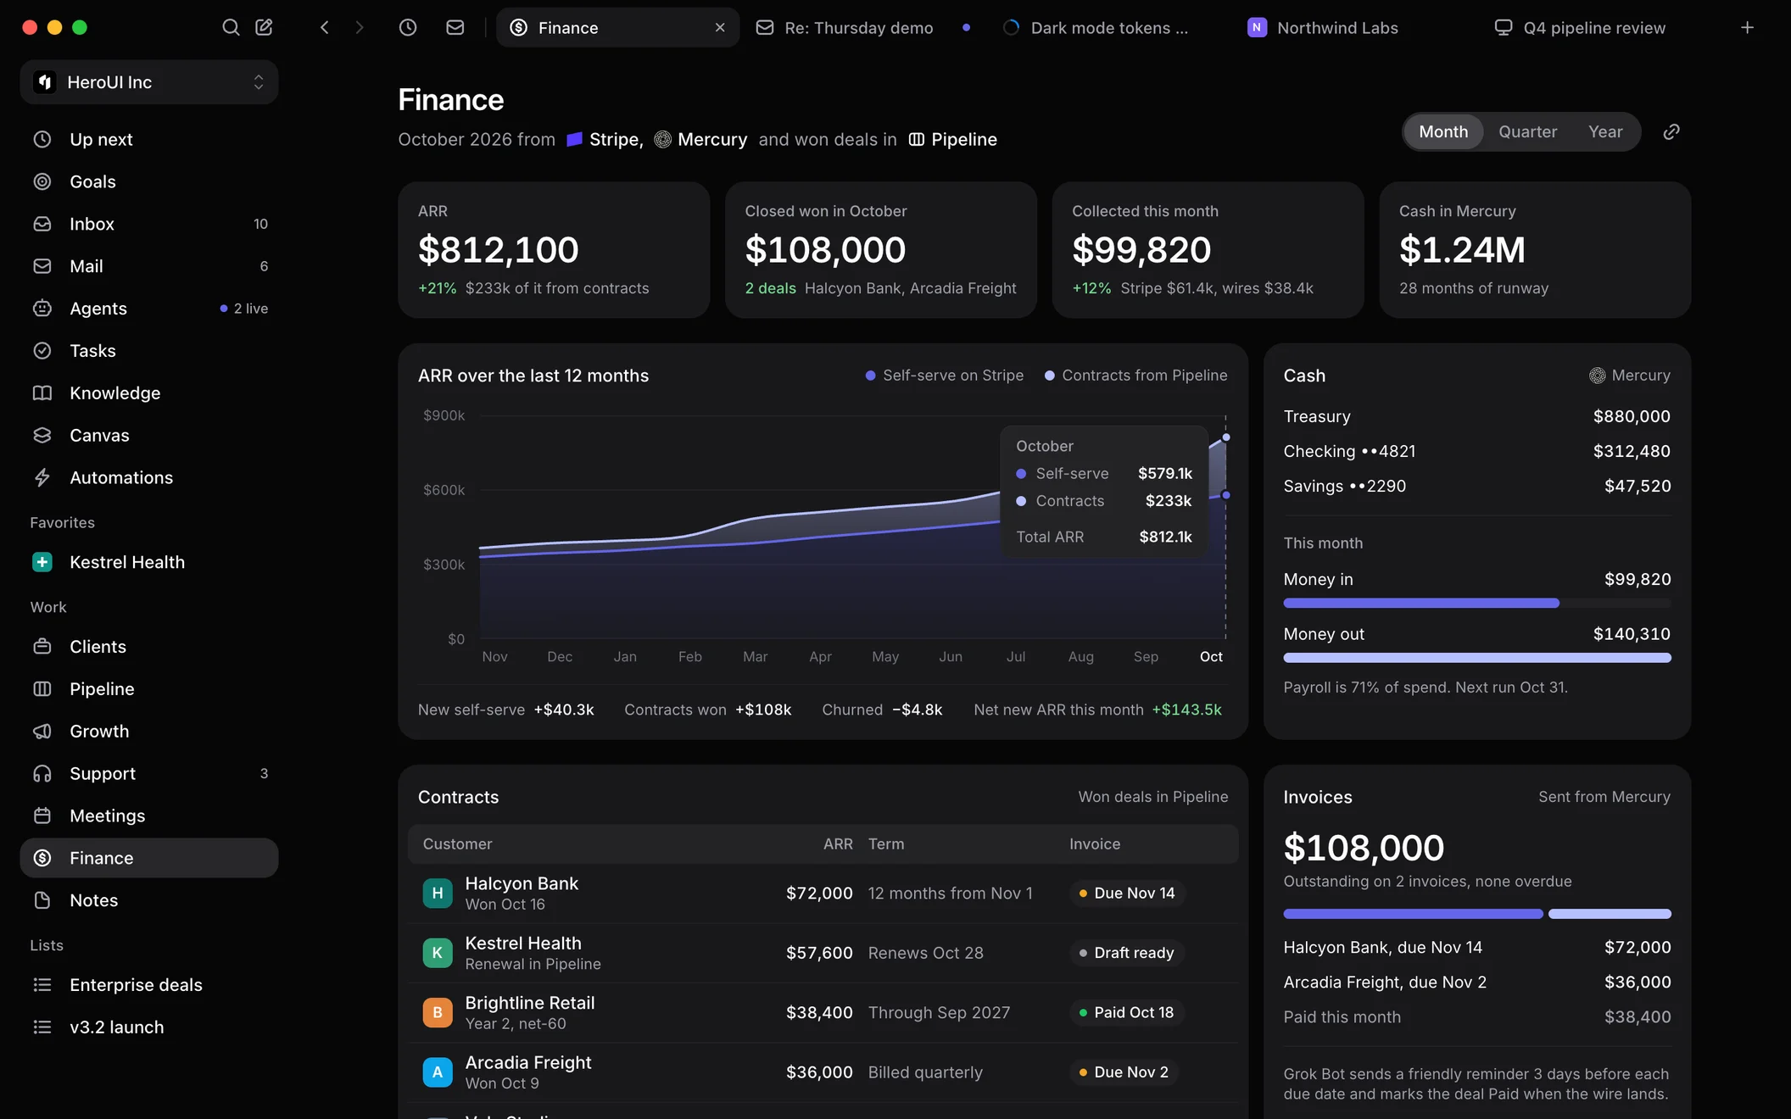
Task: Go forward with the right arrow
Action: click(360, 27)
